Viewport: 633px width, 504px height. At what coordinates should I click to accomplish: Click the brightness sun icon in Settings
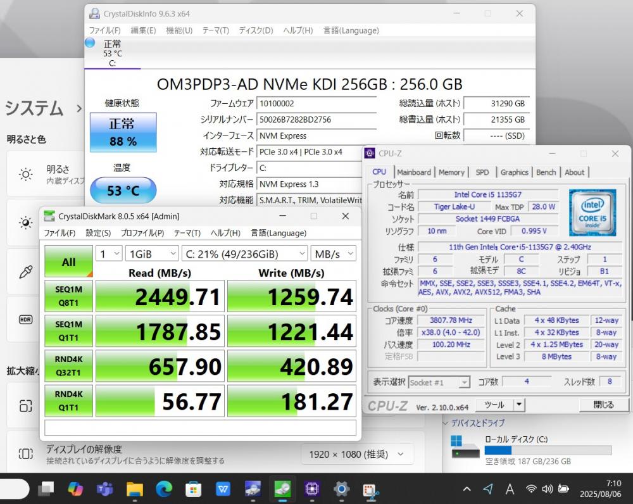pos(26,175)
